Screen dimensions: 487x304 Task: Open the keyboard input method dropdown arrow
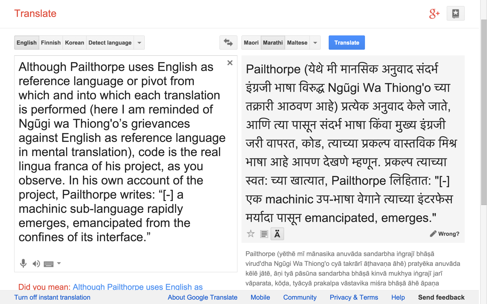click(x=59, y=263)
